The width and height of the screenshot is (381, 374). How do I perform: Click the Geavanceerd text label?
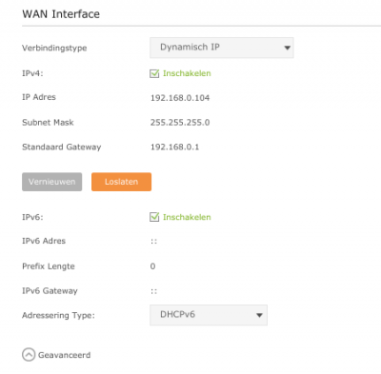click(64, 355)
